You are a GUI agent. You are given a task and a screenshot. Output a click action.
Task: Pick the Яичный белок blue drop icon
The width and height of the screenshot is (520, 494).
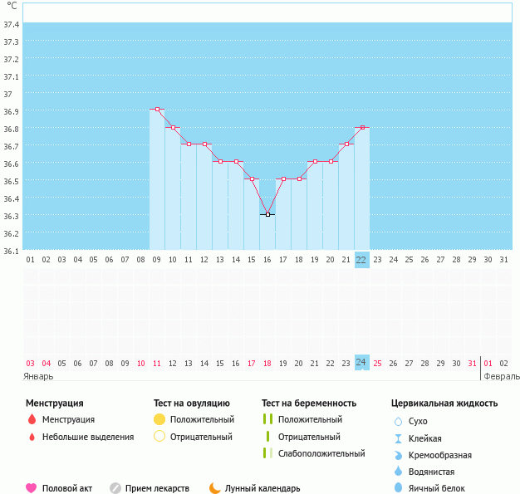click(x=398, y=488)
